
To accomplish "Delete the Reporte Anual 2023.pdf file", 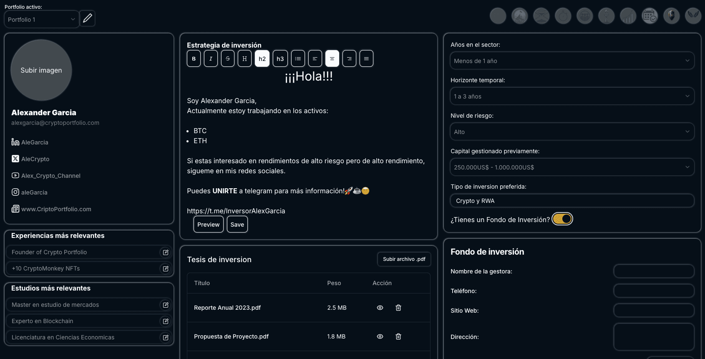I will [398, 308].
